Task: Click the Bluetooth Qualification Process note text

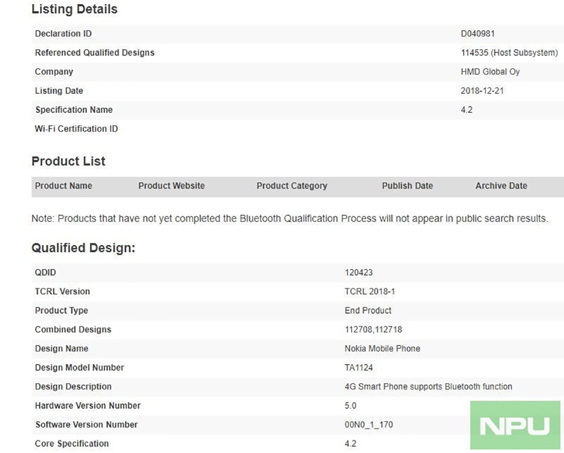Action: (x=290, y=219)
